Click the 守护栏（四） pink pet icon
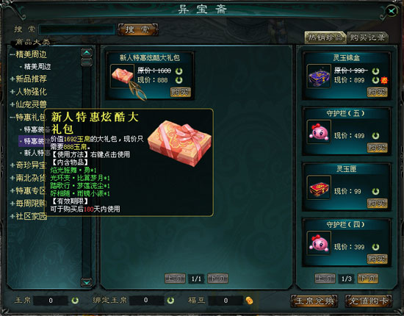The image size is (404, 316). click(319, 243)
